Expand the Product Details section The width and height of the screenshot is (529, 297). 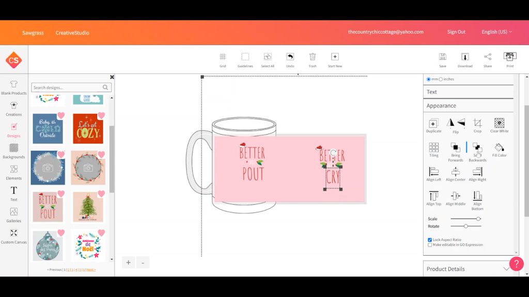click(468, 269)
